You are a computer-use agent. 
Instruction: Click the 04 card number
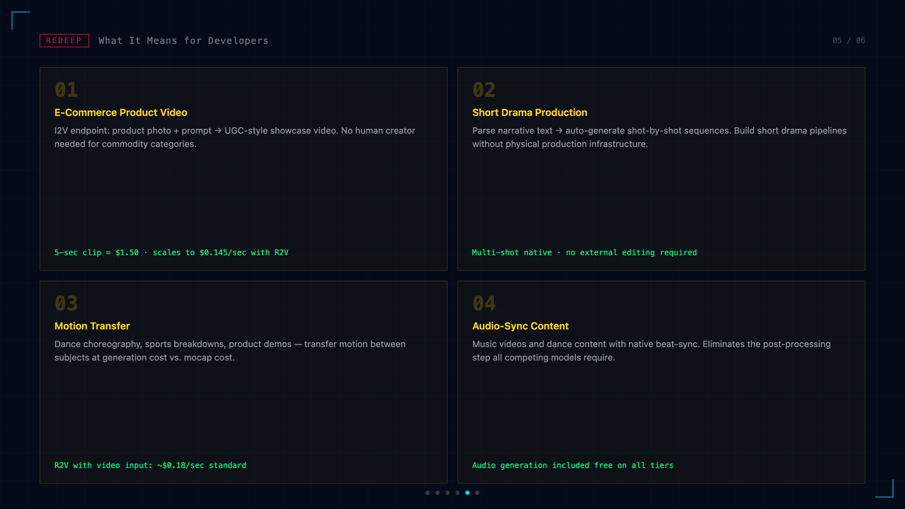[484, 303]
